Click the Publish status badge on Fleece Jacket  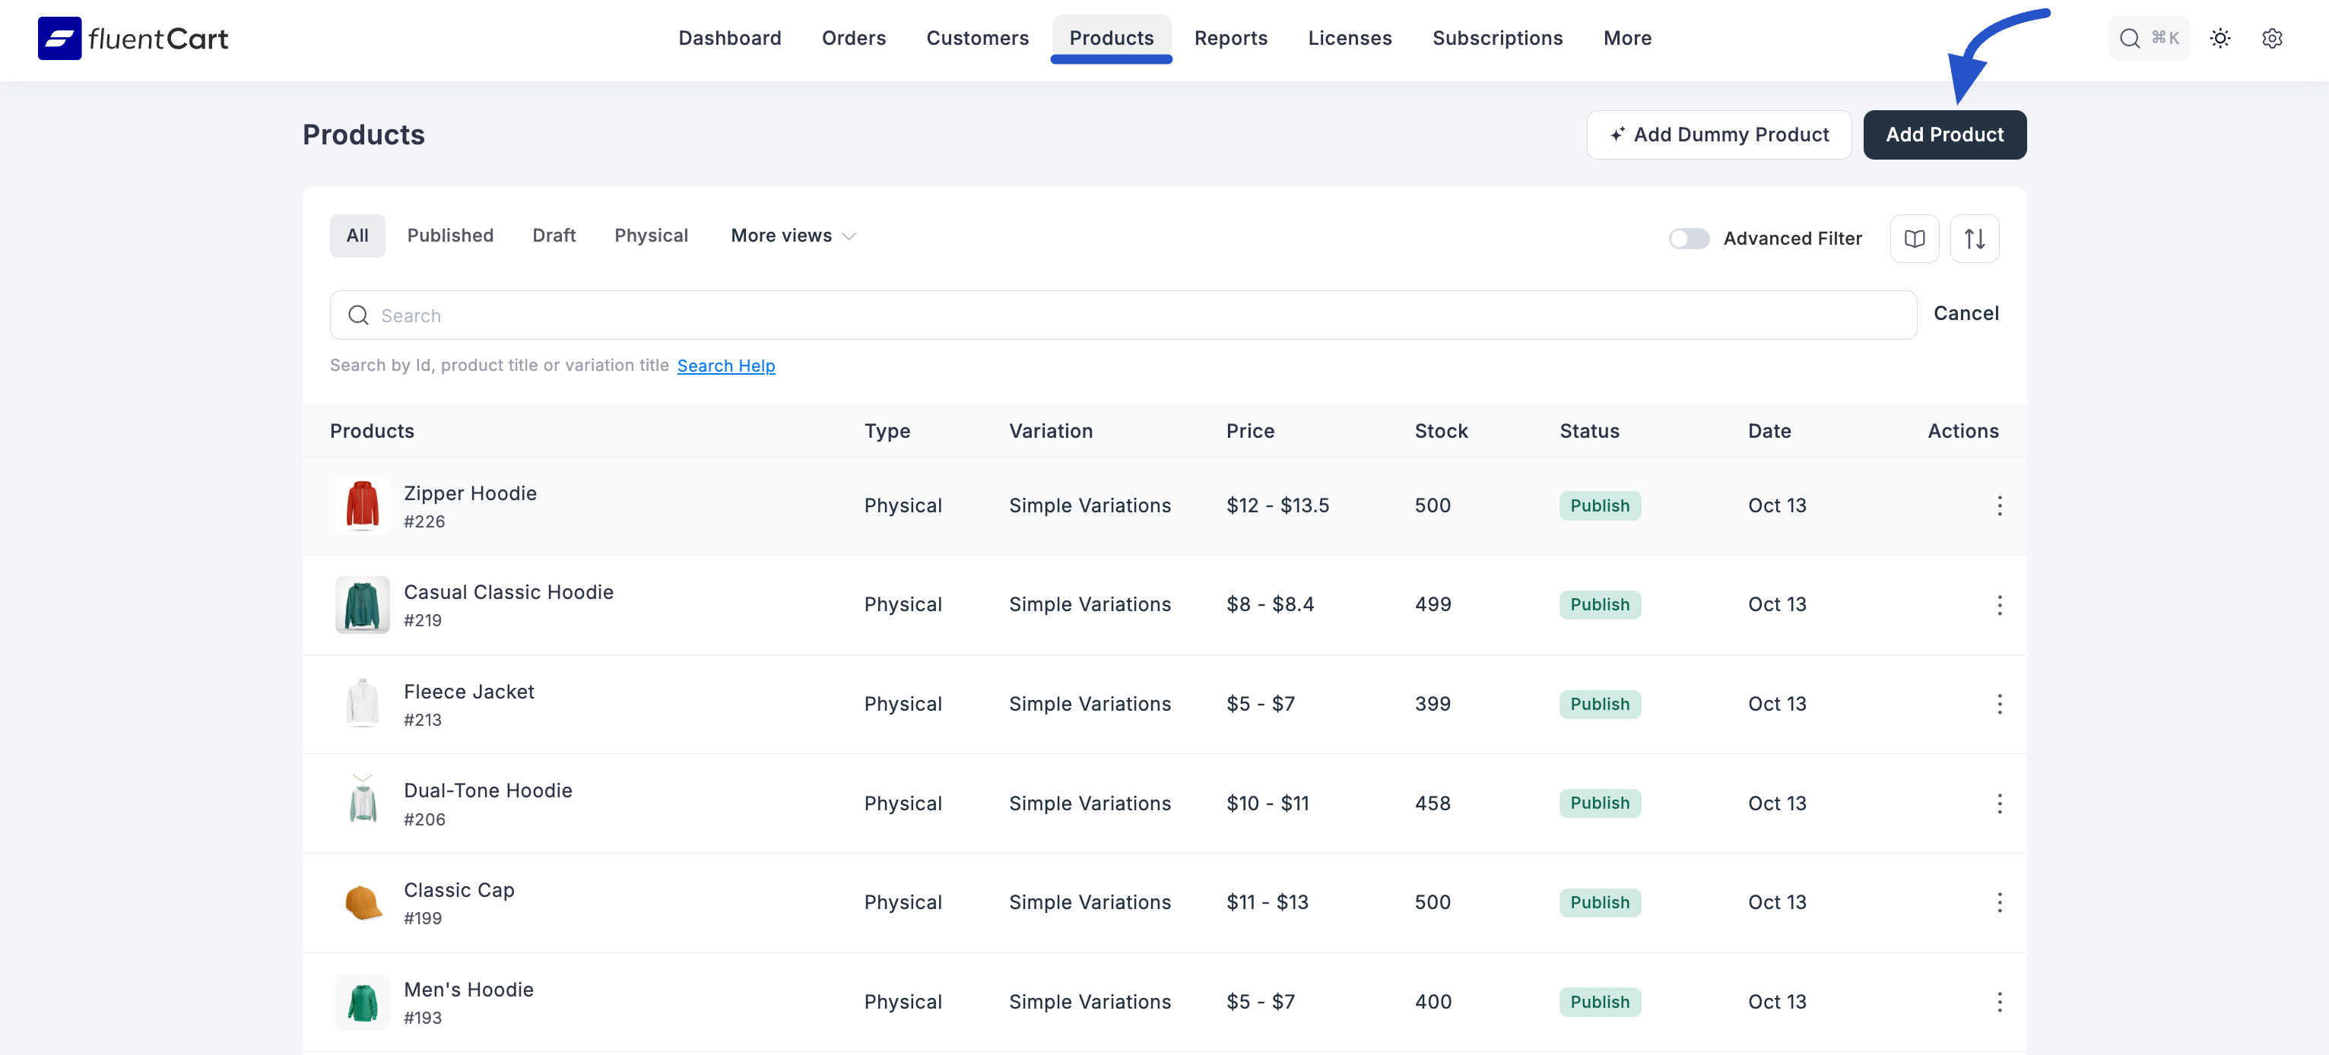(x=1599, y=703)
